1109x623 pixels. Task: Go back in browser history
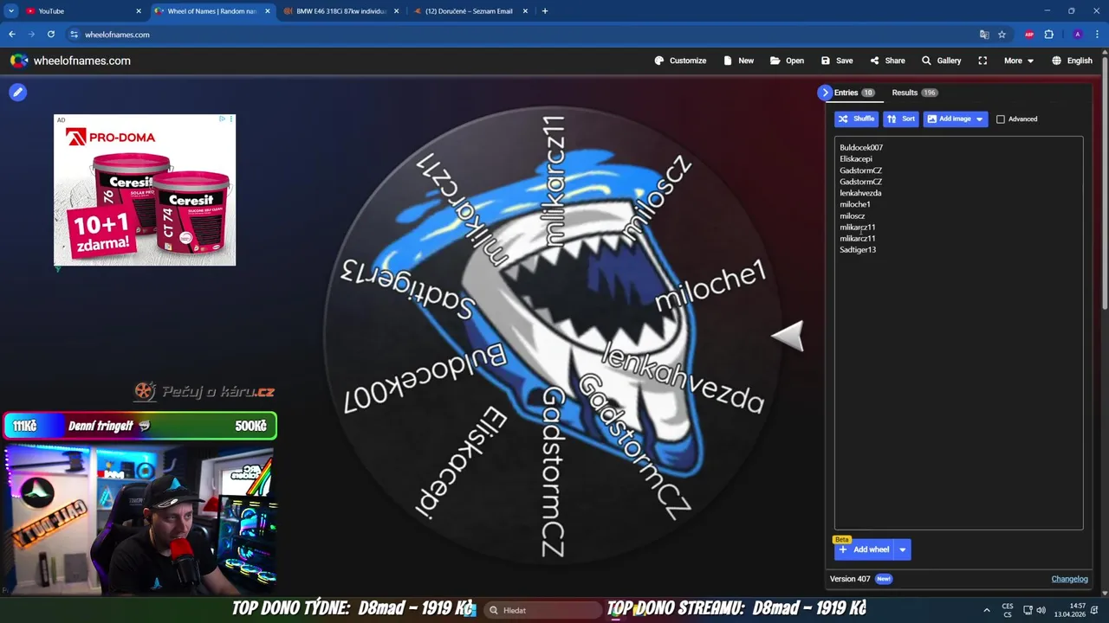point(12,35)
